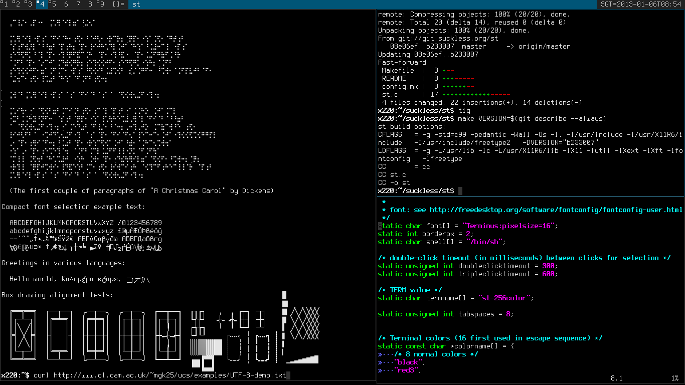The height and width of the screenshot is (385, 685).
Task: Focus the shell prompt after 'CC -o st'
Action: pos(460,191)
